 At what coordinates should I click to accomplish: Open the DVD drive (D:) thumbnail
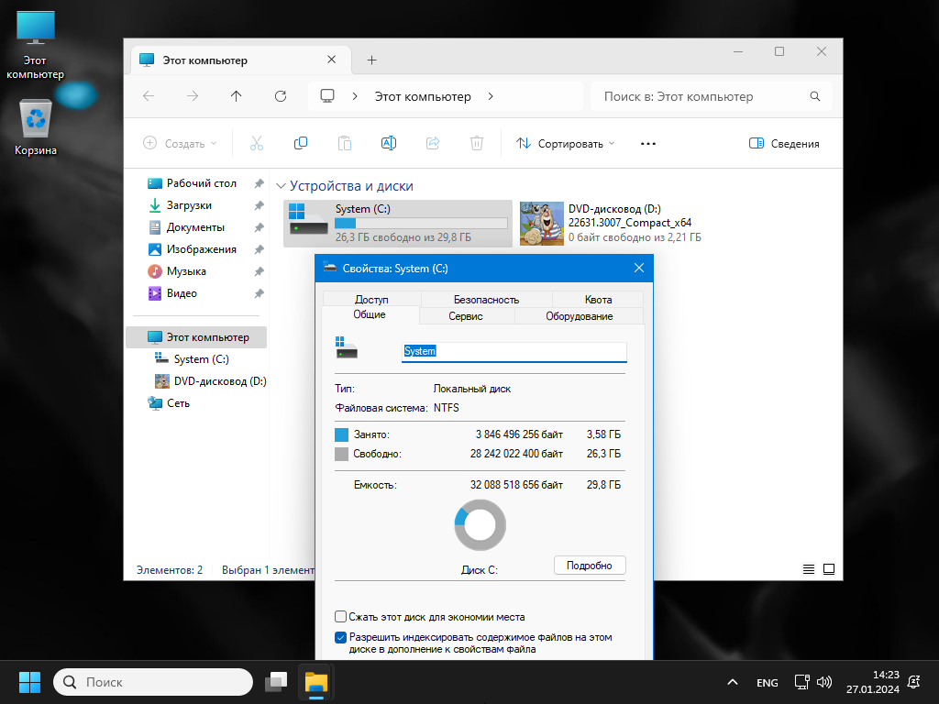point(541,224)
